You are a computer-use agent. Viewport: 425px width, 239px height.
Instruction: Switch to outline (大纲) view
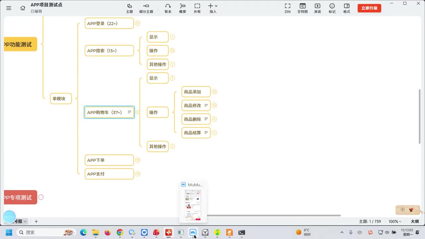pyautogui.click(x=415, y=221)
